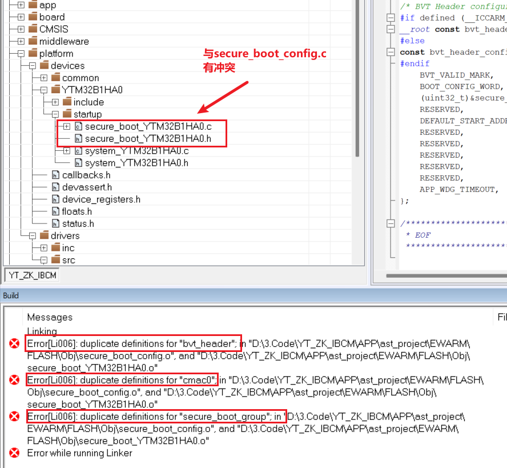507x468 pixels.
Task: Expand system_YTM32B1HA0.c file node
Action: click(x=67, y=150)
